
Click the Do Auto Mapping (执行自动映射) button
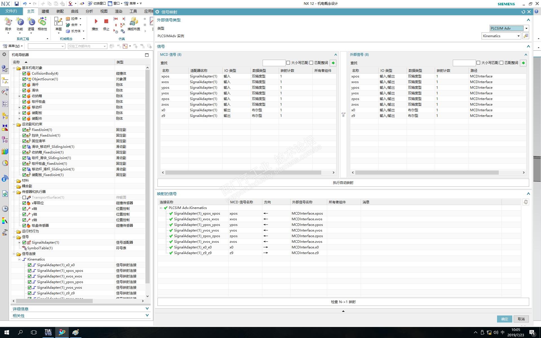[343, 183]
